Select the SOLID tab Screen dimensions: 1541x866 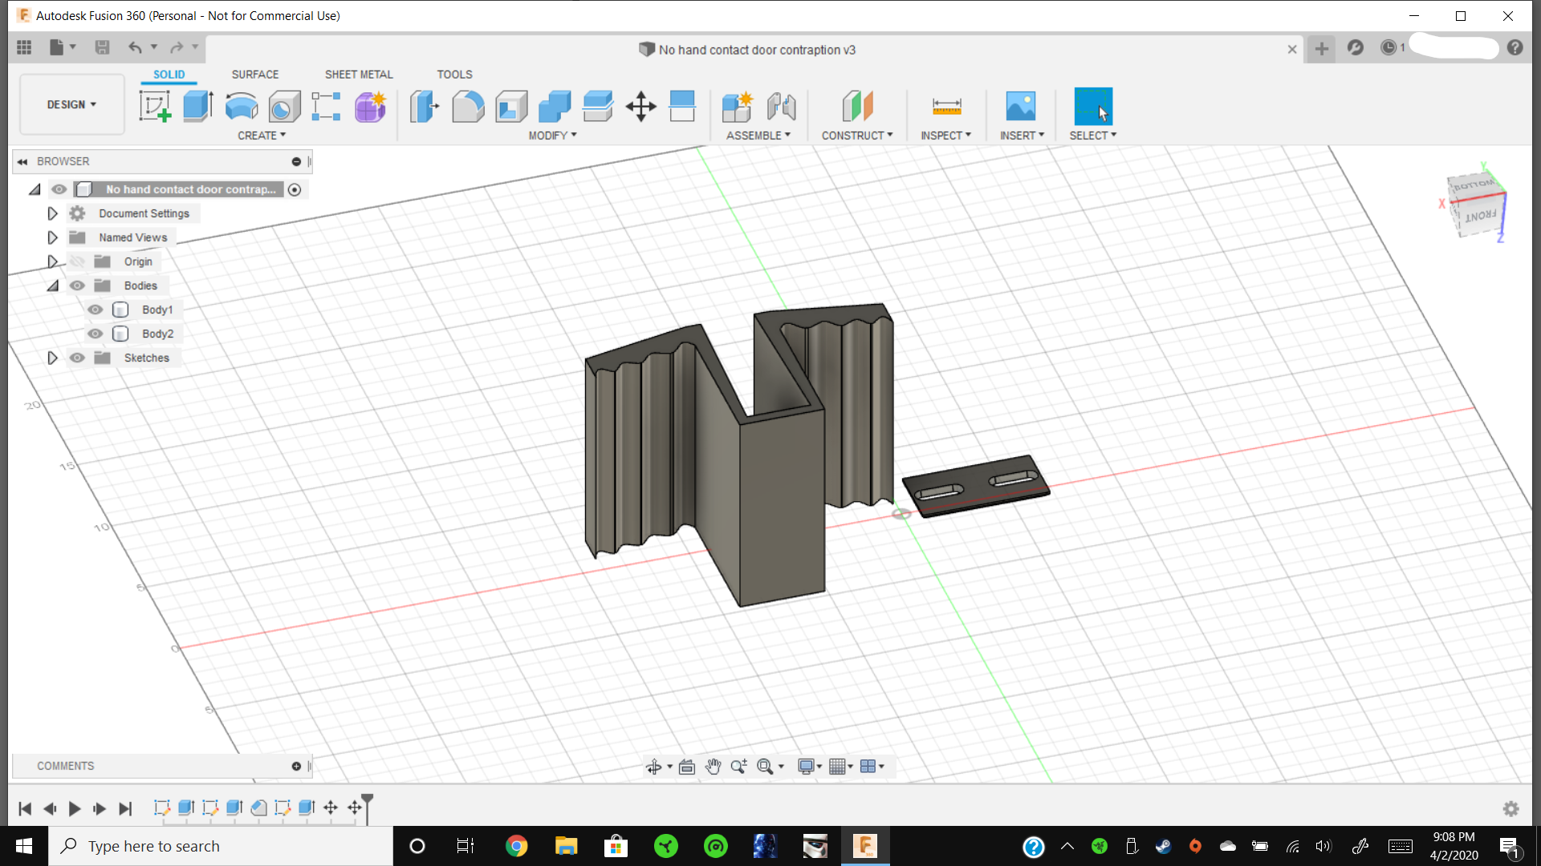tap(169, 75)
